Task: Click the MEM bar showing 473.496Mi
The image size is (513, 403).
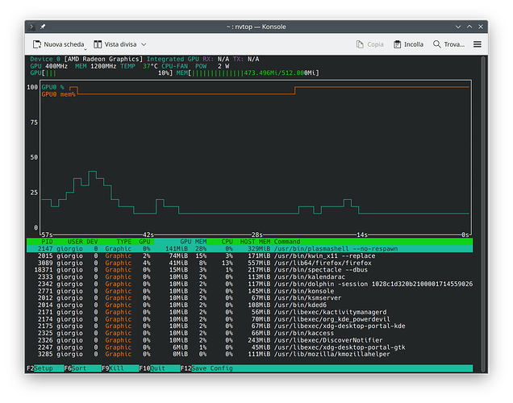Action: [x=248, y=73]
